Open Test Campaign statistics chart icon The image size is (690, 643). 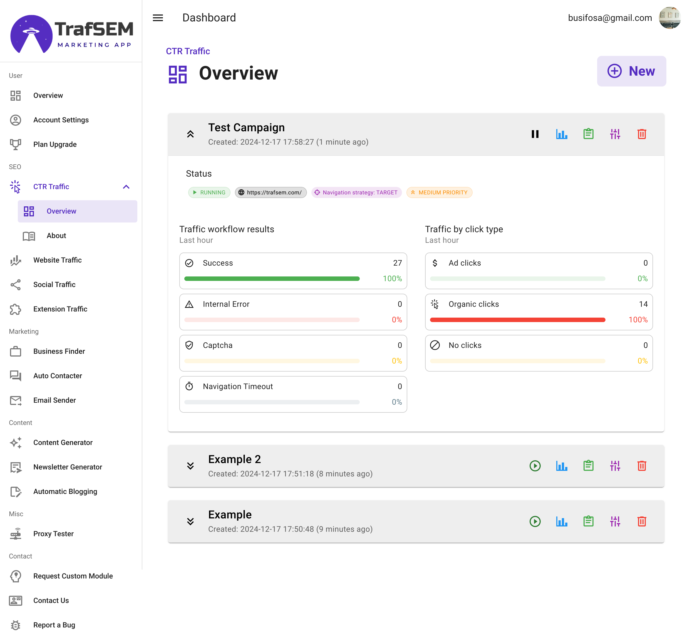tap(562, 134)
